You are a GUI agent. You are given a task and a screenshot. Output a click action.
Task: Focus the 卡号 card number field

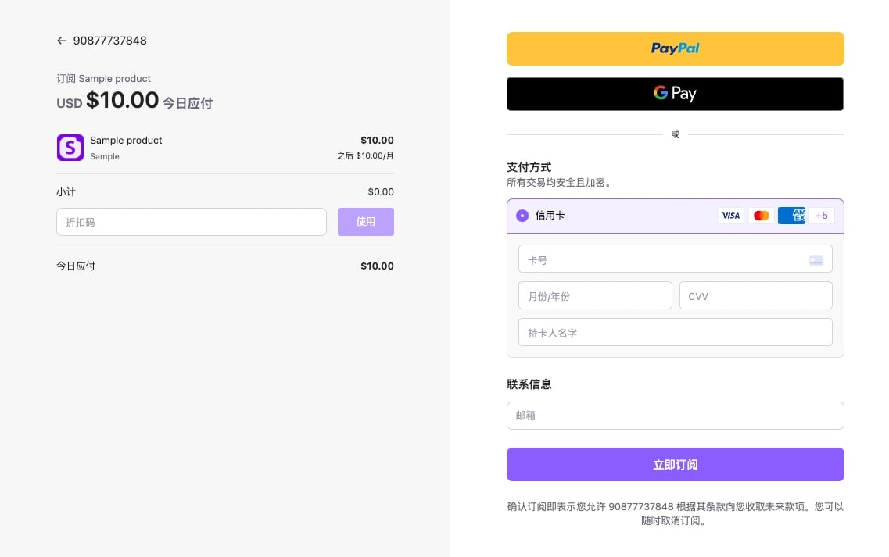(x=676, y=259)
